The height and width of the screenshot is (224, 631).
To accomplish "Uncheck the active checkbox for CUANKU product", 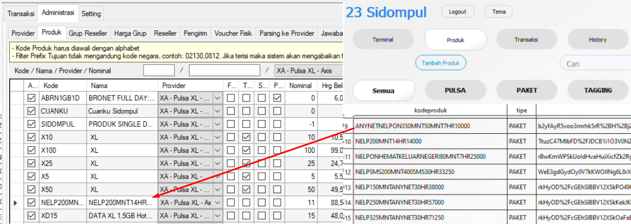I will pyautogui.click(x=31, y=111).
